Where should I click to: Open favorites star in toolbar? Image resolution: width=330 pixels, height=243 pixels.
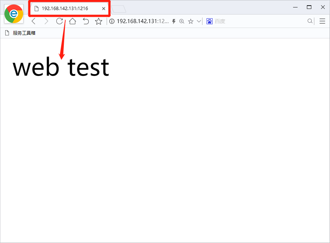[x=98, y=21]
